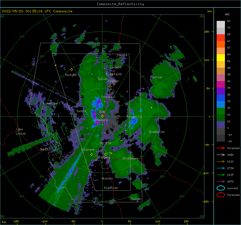
Task: Click the Lake Louise label
Action: click(21, 131)
